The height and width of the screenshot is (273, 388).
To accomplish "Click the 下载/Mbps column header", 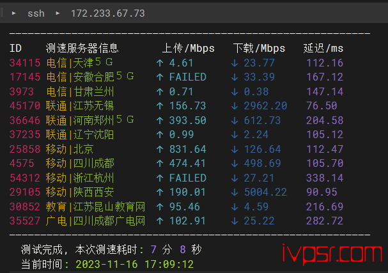I will point(259,48).
